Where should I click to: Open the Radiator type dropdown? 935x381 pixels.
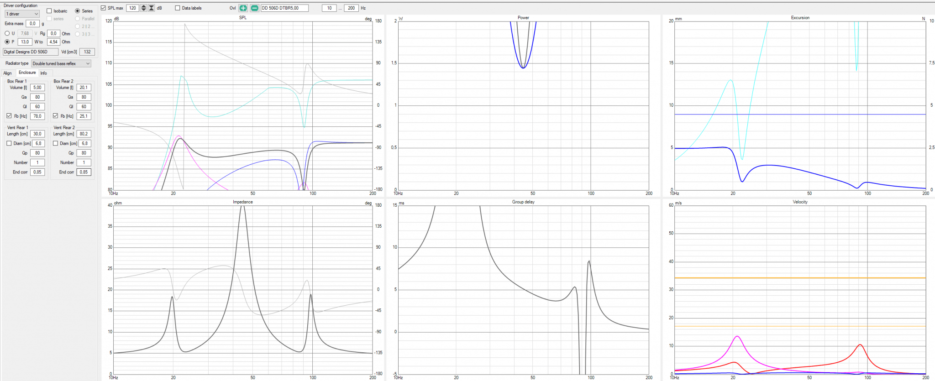point(61,63)
